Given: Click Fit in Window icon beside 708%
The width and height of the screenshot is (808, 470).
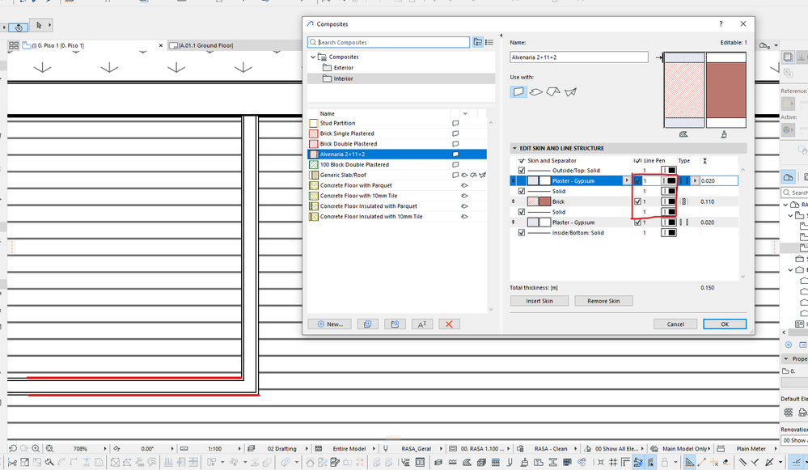Looking at the screenshot, I should tap(49, 448).
